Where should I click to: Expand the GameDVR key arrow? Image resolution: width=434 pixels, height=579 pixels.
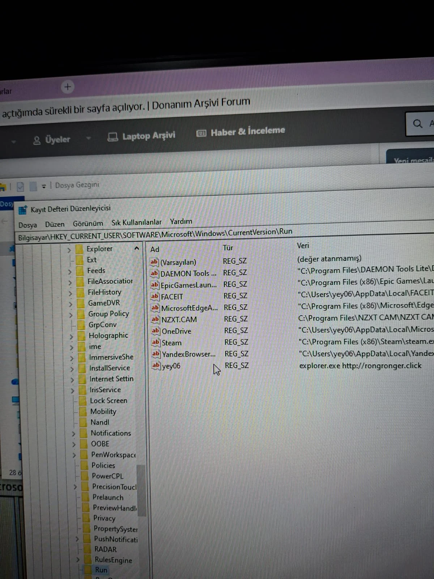(x=71, y=304)
